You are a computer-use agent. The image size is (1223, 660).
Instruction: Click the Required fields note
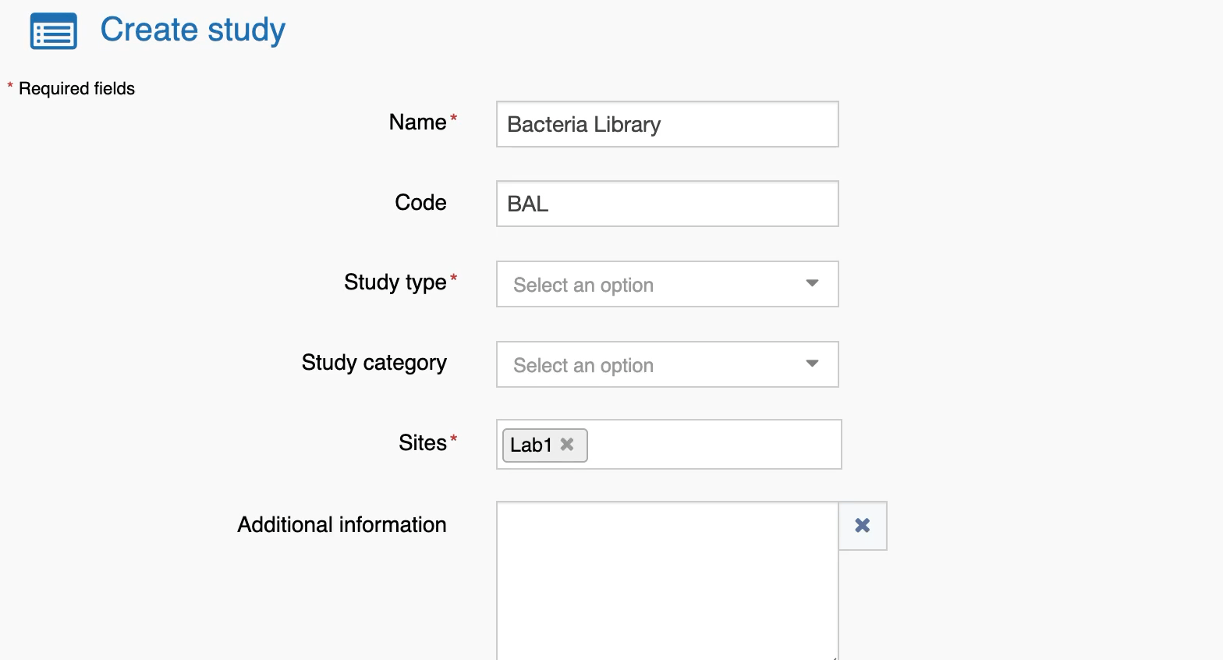(76, 89)
